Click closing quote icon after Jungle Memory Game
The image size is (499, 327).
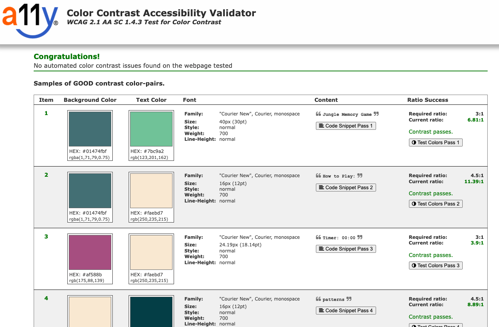376,114
